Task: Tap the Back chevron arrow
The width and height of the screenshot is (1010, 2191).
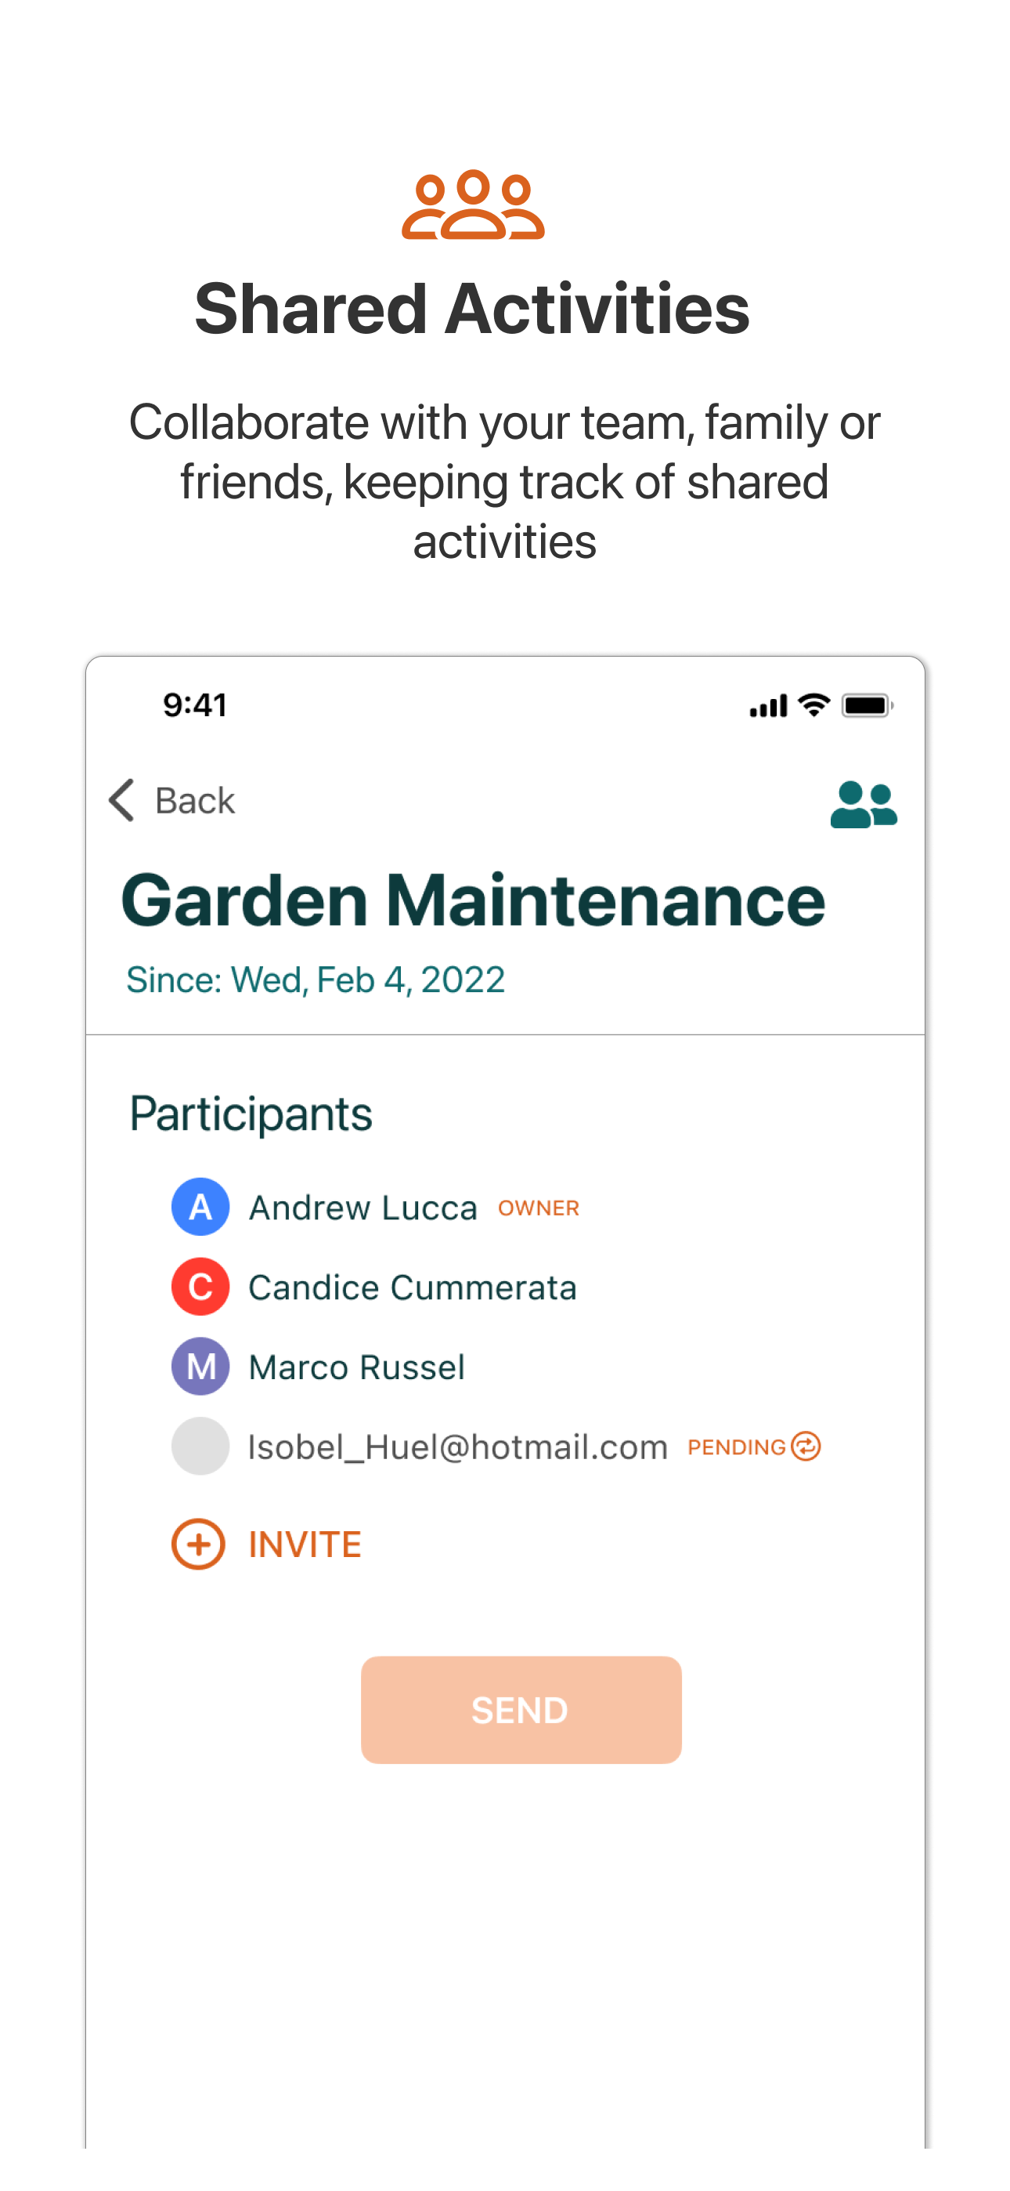Action: coord(121,800)
